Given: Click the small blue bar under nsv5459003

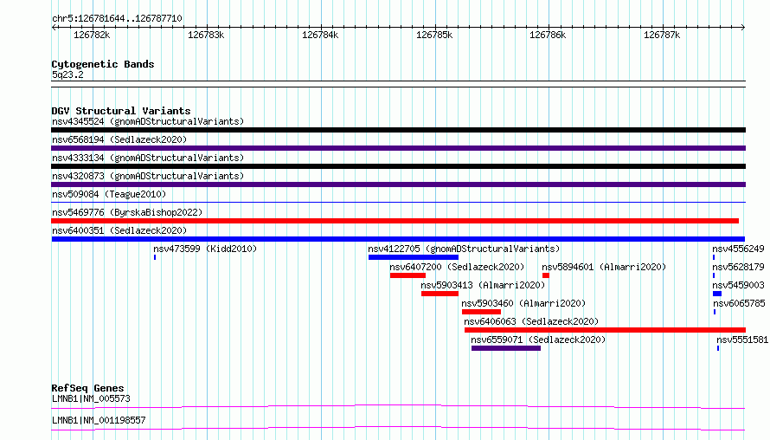Looking at the screenshot, I should (x=717, y=294).
